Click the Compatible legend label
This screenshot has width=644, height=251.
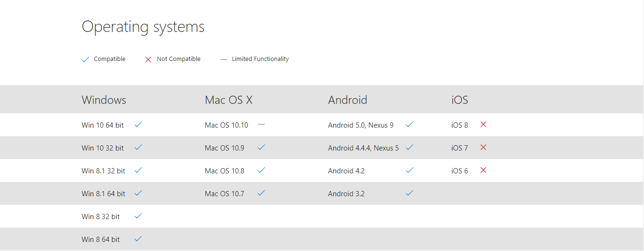click(110, 59)
